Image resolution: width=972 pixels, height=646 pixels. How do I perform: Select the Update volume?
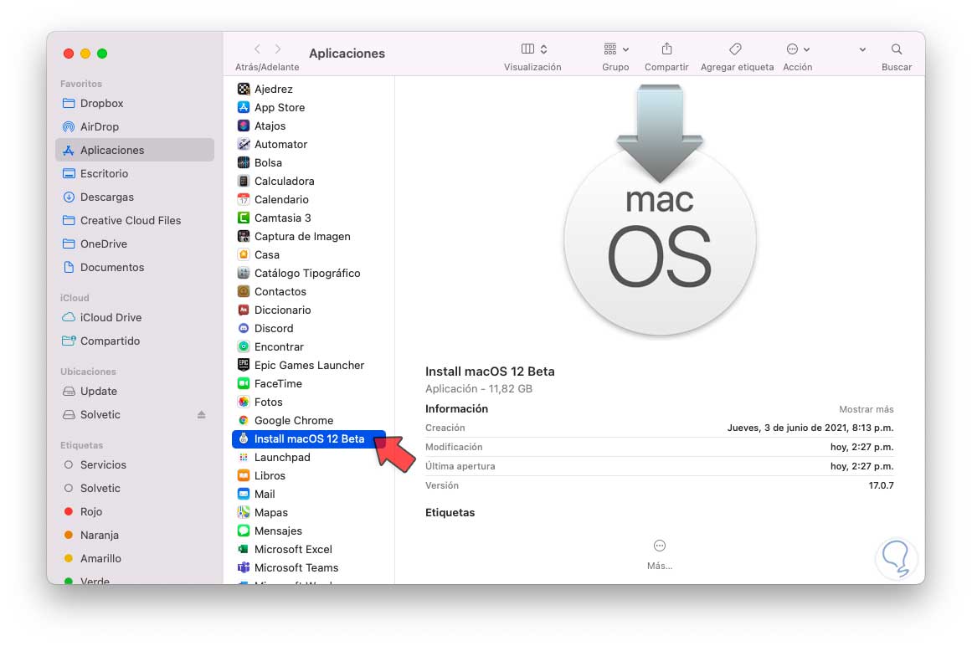(135, 392)
